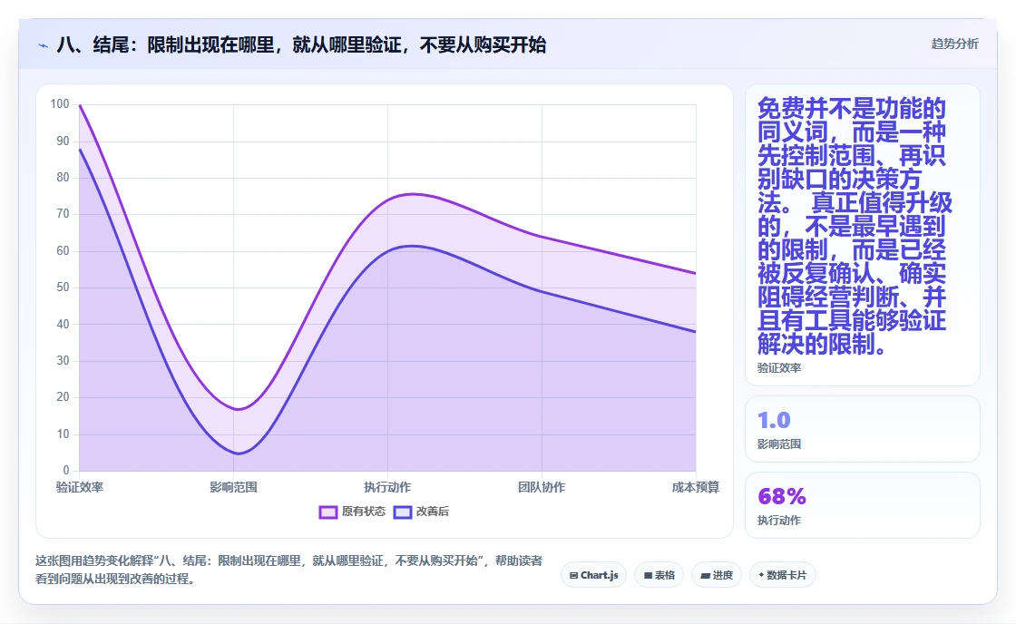Toggle the 原有状态 legend swatch

pyautogui.click(x=327, y=512)
